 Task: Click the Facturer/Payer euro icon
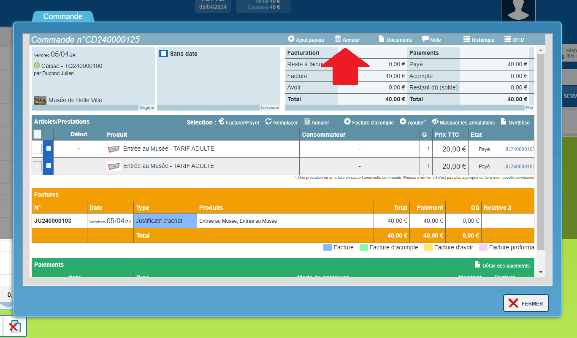pyautogui.click(x=221, y=122)
